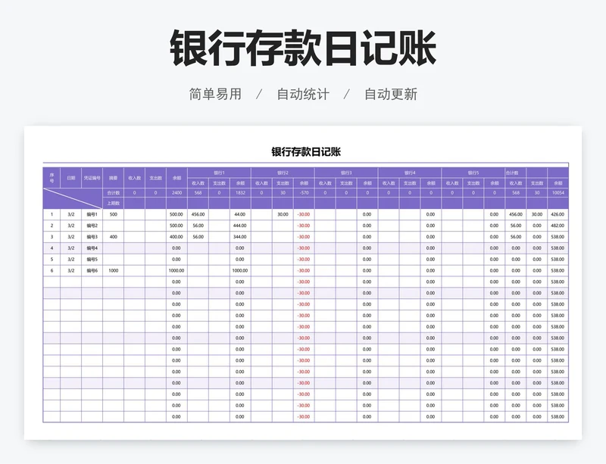Click the 银行2 expense 30.00 in row 1
The height and width of the screenshot is (464, 606).
283,214
